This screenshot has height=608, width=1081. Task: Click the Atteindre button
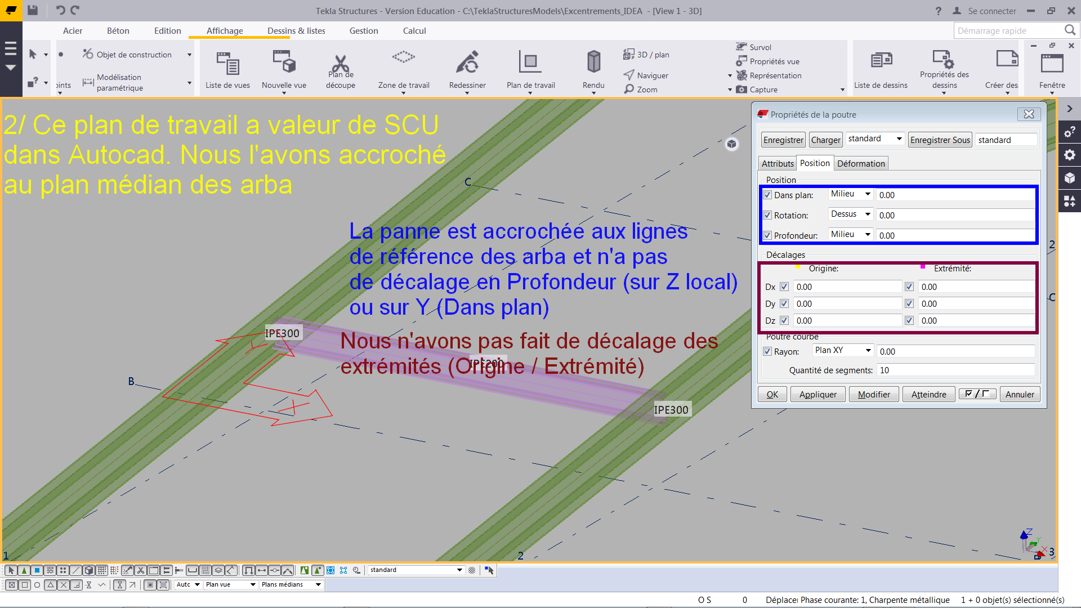(x=929, y=395)
